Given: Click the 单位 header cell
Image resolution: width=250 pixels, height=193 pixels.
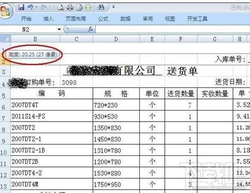Looking at the screenshot, I should click(152, 93).
